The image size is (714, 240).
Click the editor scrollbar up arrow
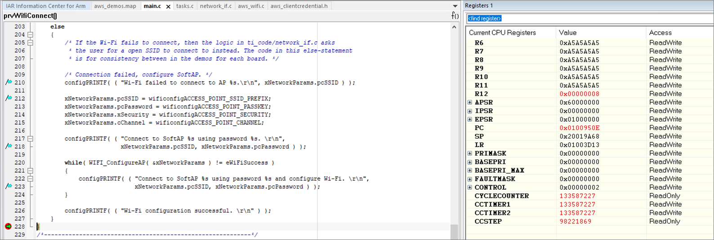coord(454,27)
